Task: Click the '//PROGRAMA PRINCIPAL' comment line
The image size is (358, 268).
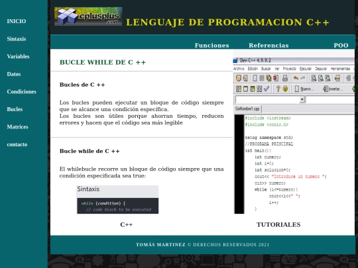Action: pos(269,144)
